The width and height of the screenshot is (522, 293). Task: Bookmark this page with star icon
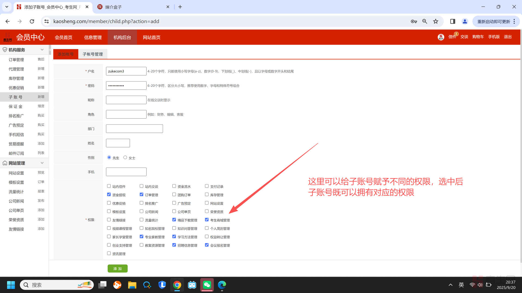coord(436,21)
